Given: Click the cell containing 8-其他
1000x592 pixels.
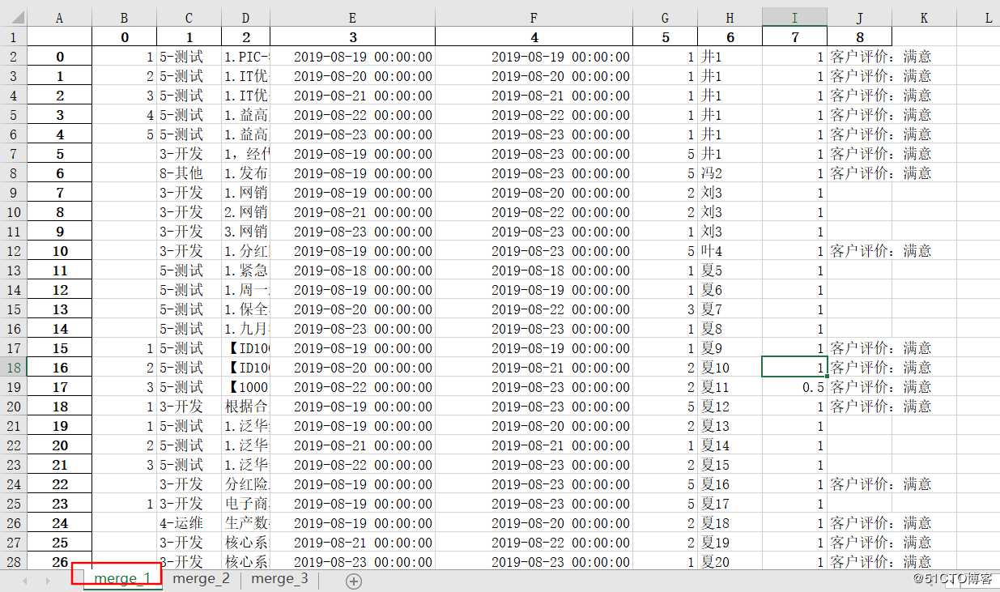Looking at the screenshot, I should 189,173.
